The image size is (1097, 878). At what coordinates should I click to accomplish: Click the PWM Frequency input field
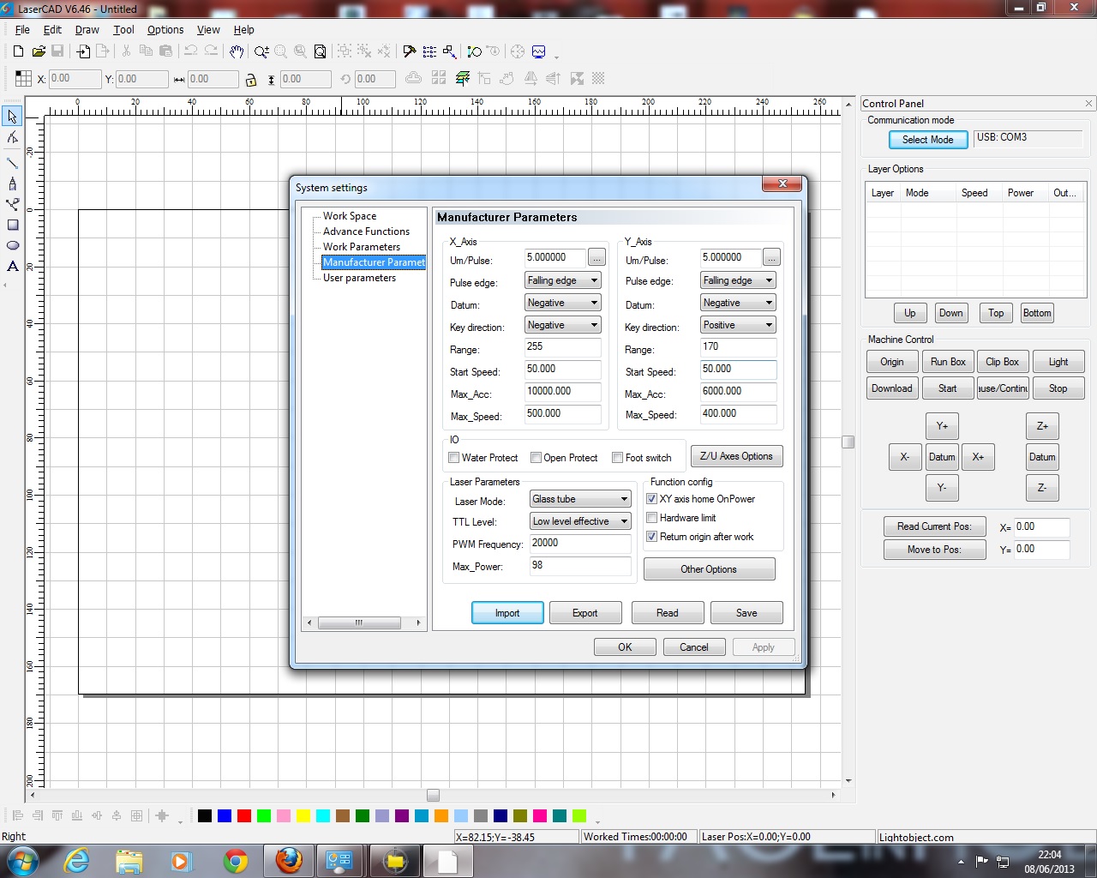click(x=579, y=543)
